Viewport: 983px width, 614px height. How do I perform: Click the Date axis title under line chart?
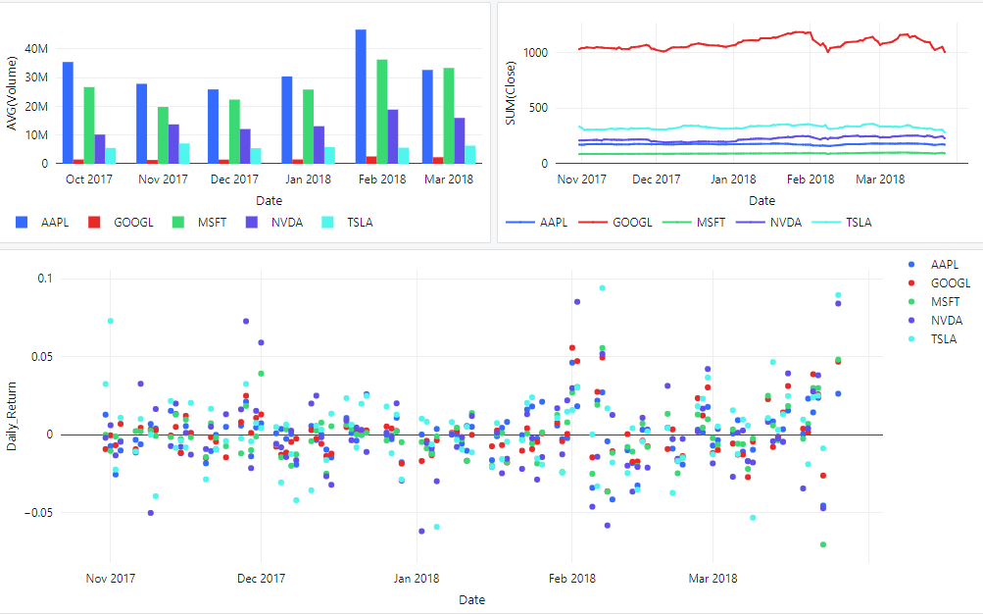[x=762, y=201]
